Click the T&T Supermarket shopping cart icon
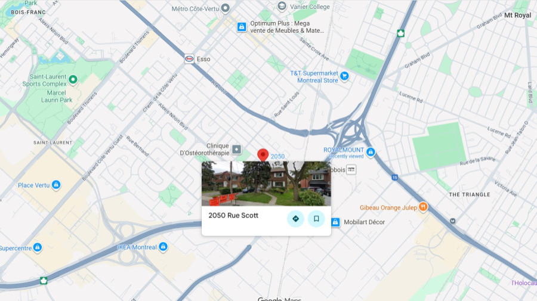 click(344, 76)
